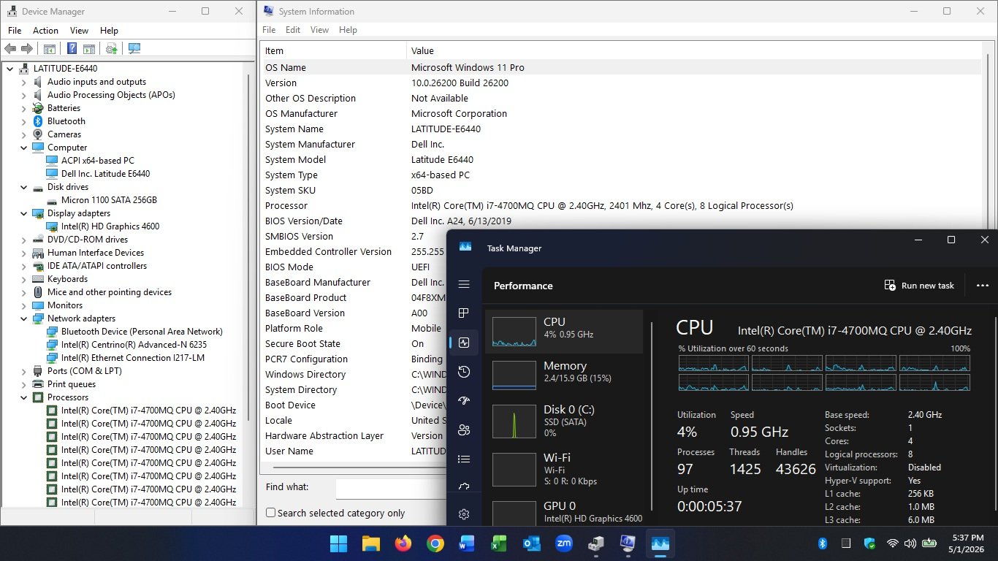
Task: Open App history in Task Manager sidebar
Action: coord(464,372)
